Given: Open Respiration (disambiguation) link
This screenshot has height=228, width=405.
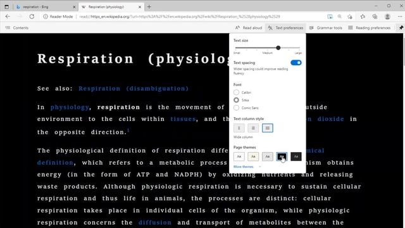Looking at the screenshot, I should click(x=134, y=89).
